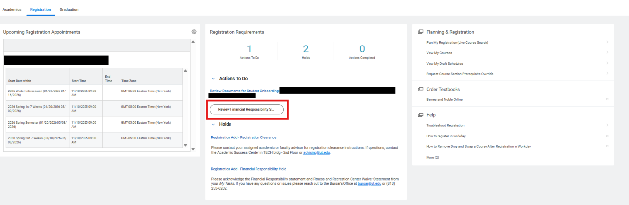Open Review Documents for Student Onboarding link

244,91
